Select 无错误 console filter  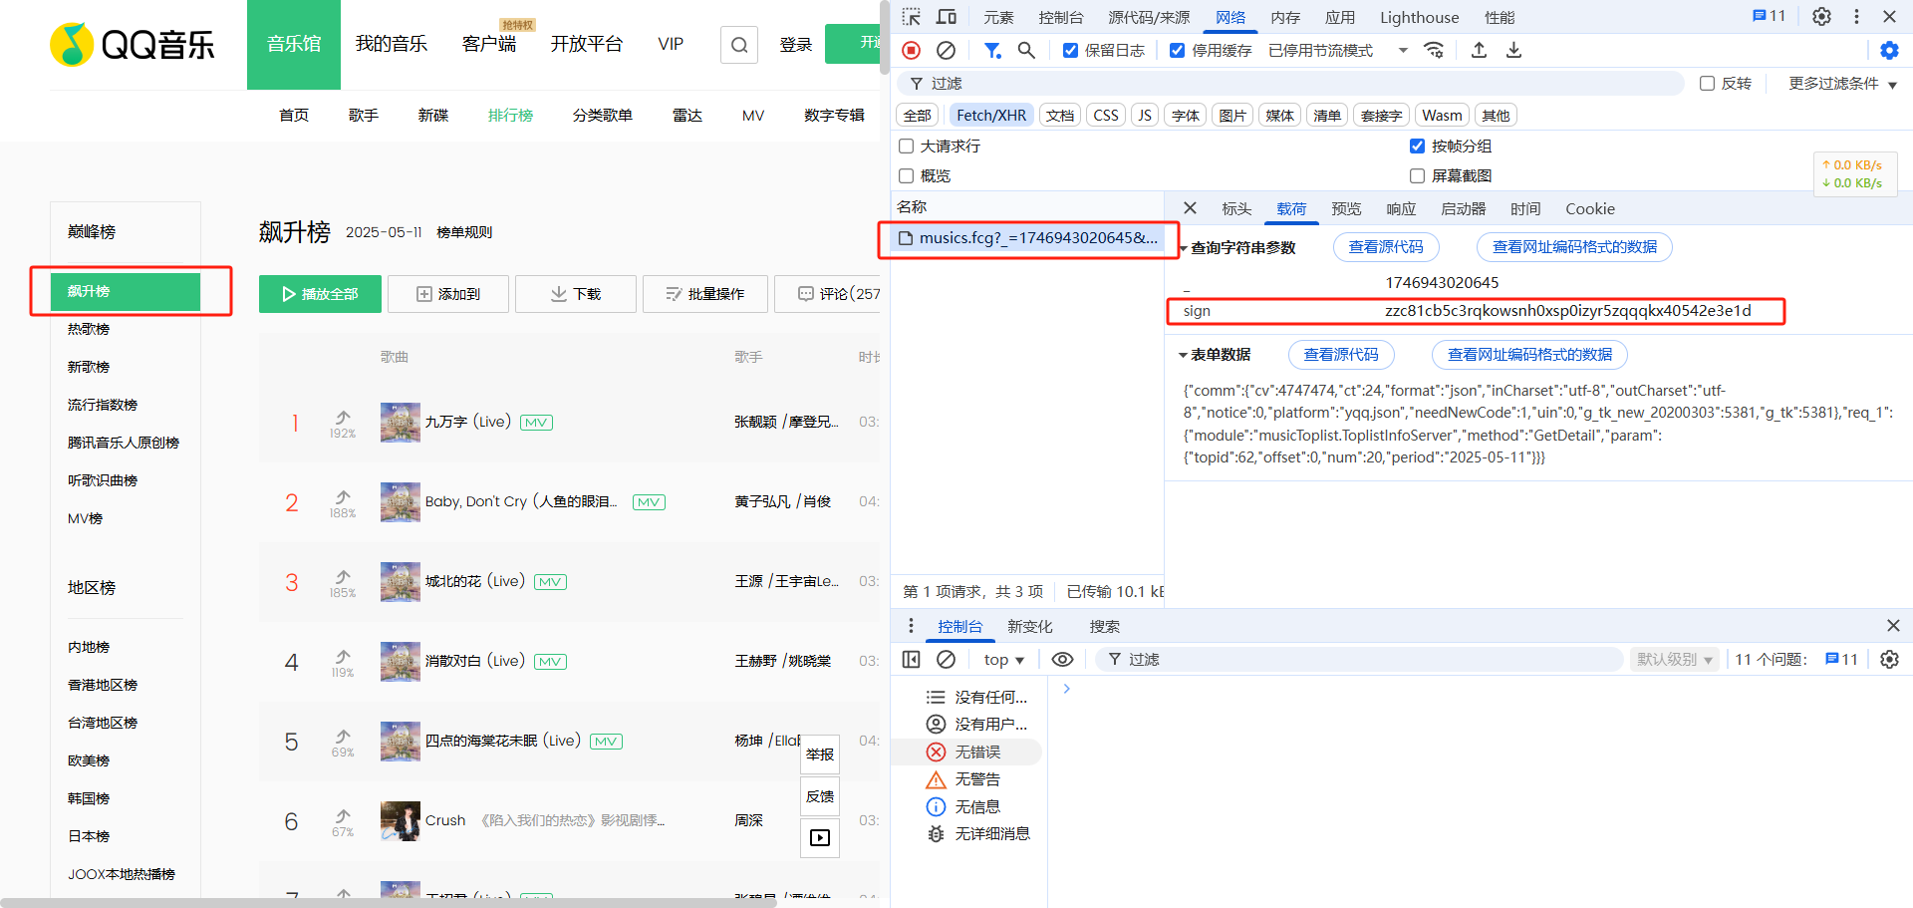966,752
